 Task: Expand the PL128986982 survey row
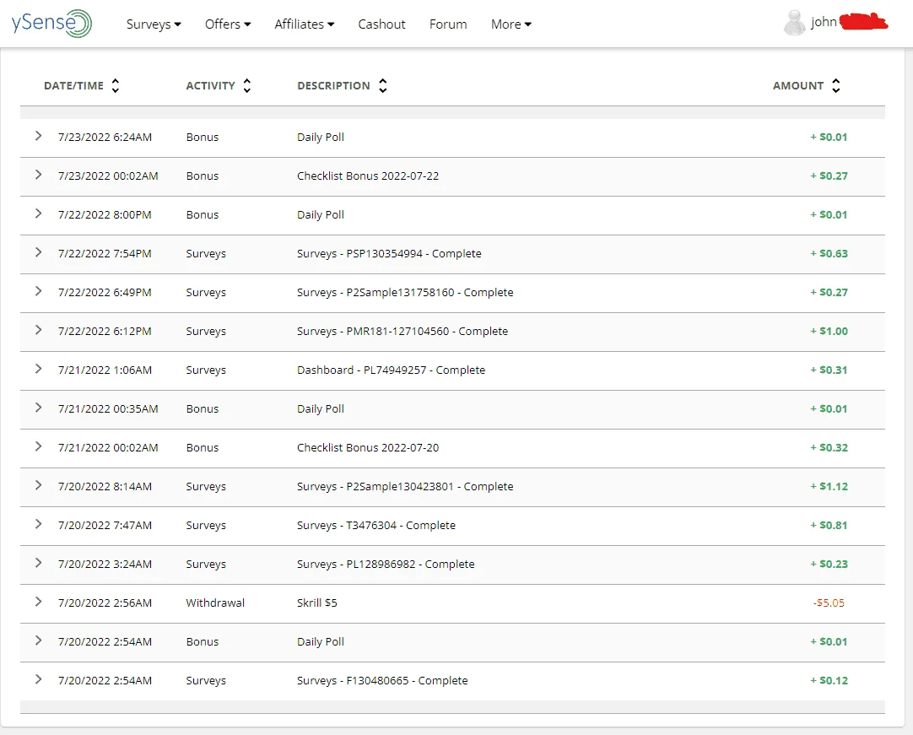click(39, 563)
